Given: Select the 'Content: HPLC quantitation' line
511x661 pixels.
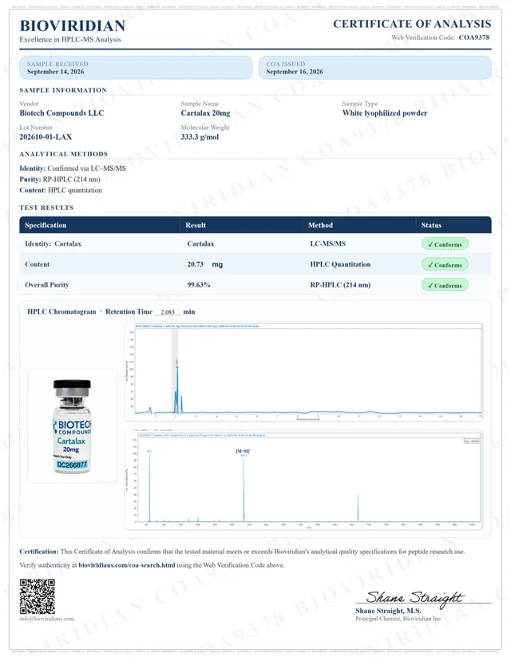Looking at the screenshot, I should point(61,190).
